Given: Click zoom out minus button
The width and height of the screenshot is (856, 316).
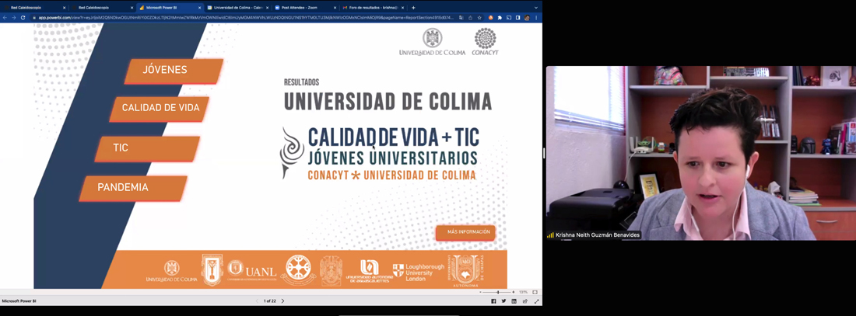Looking at the screenshot, I should [x=480, y=293].
